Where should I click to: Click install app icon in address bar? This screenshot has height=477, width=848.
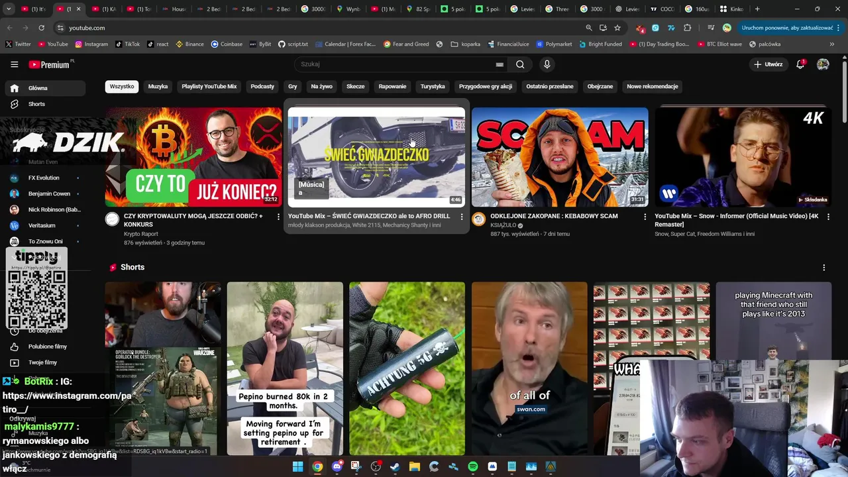(603, 28)
